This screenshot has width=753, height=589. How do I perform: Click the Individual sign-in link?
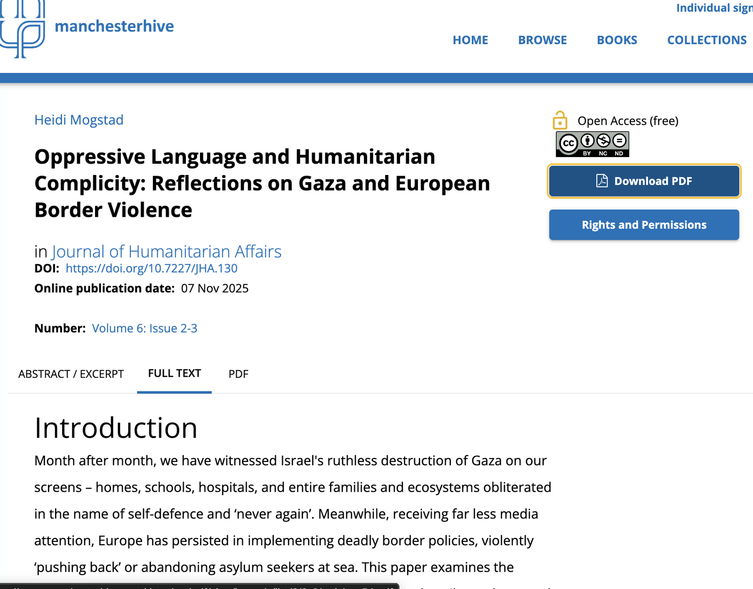pyautogui.click(x=714, y=8)
